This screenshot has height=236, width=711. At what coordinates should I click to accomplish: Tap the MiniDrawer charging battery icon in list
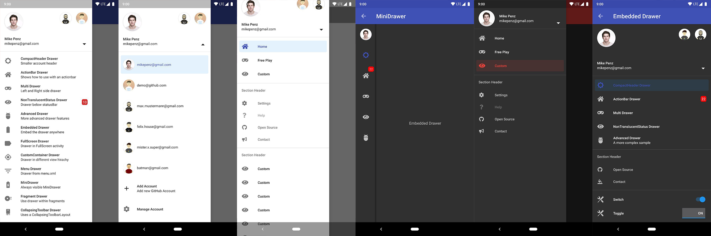point(8,185)
